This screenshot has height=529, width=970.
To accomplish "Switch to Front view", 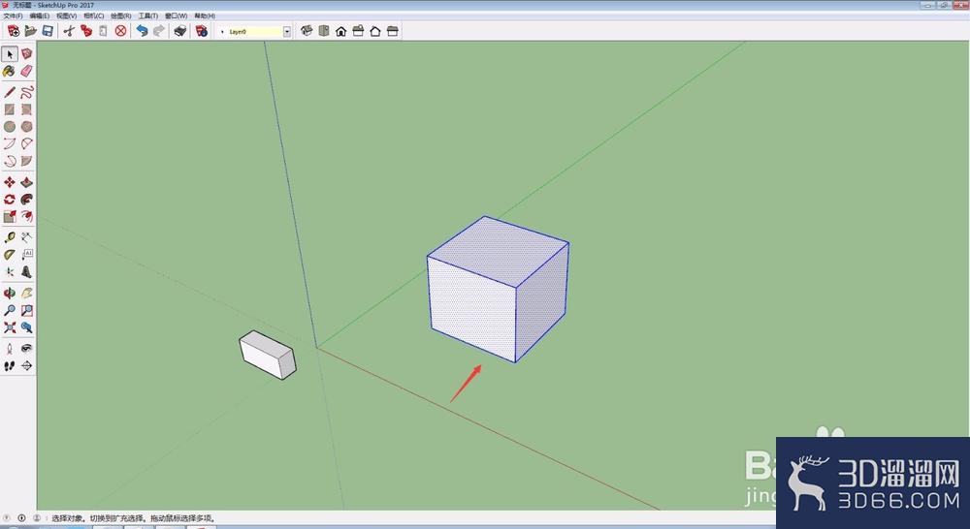I will pyautogui.click(x=340, y=31).
